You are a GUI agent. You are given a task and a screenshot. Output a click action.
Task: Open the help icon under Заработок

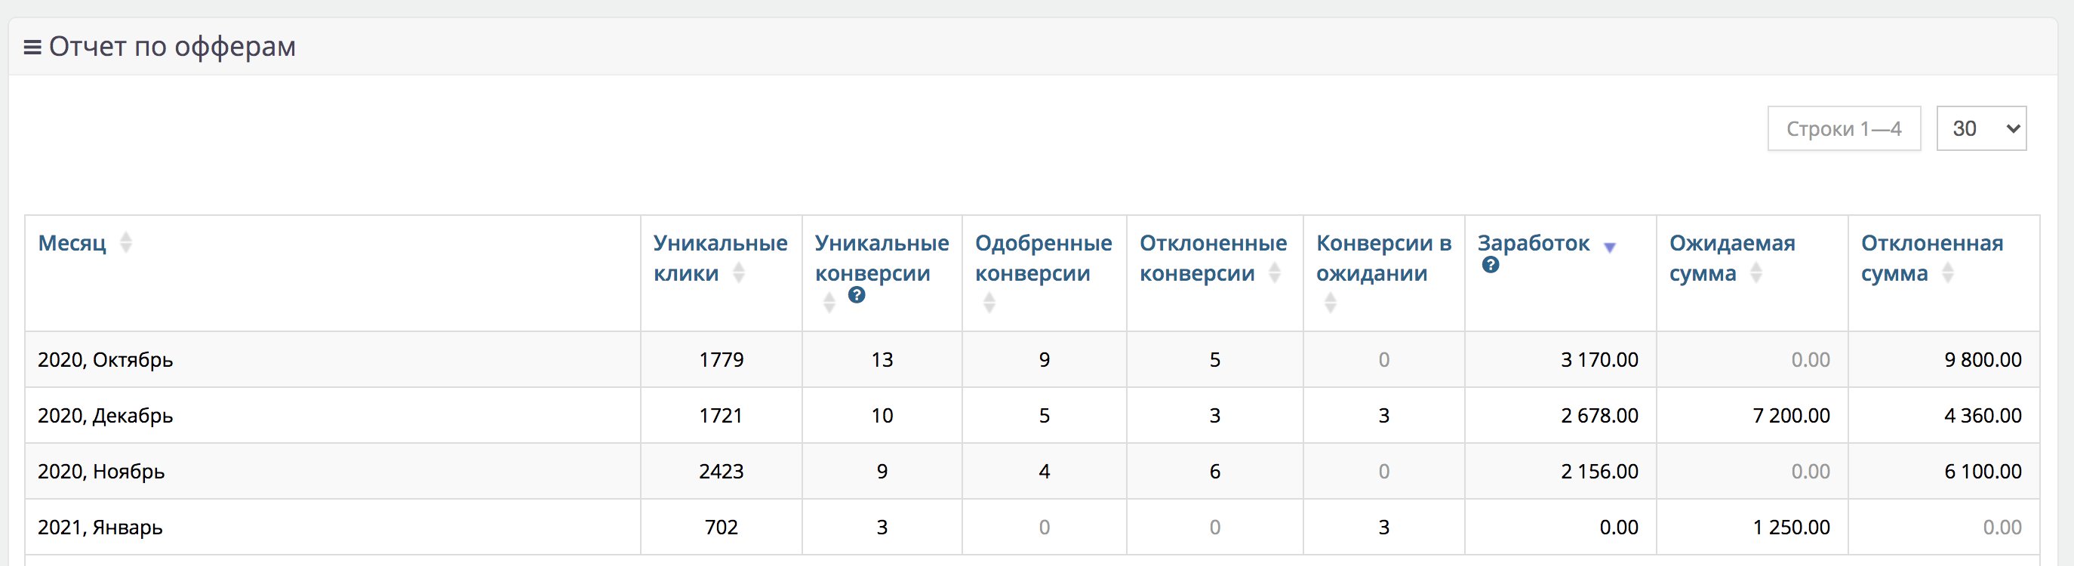coord(1491,265)
